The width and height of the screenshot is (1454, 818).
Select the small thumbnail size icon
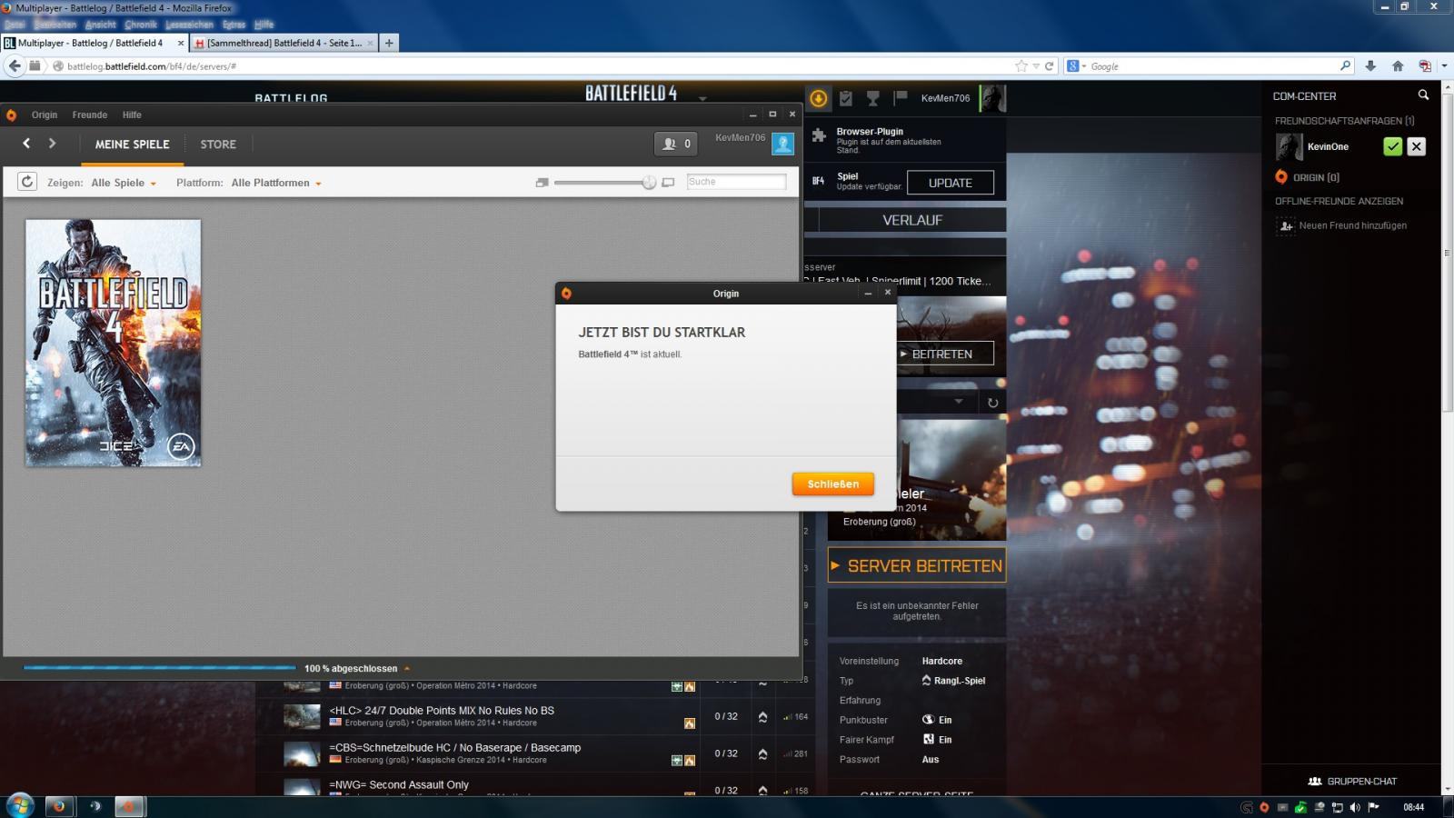(543, 183)
